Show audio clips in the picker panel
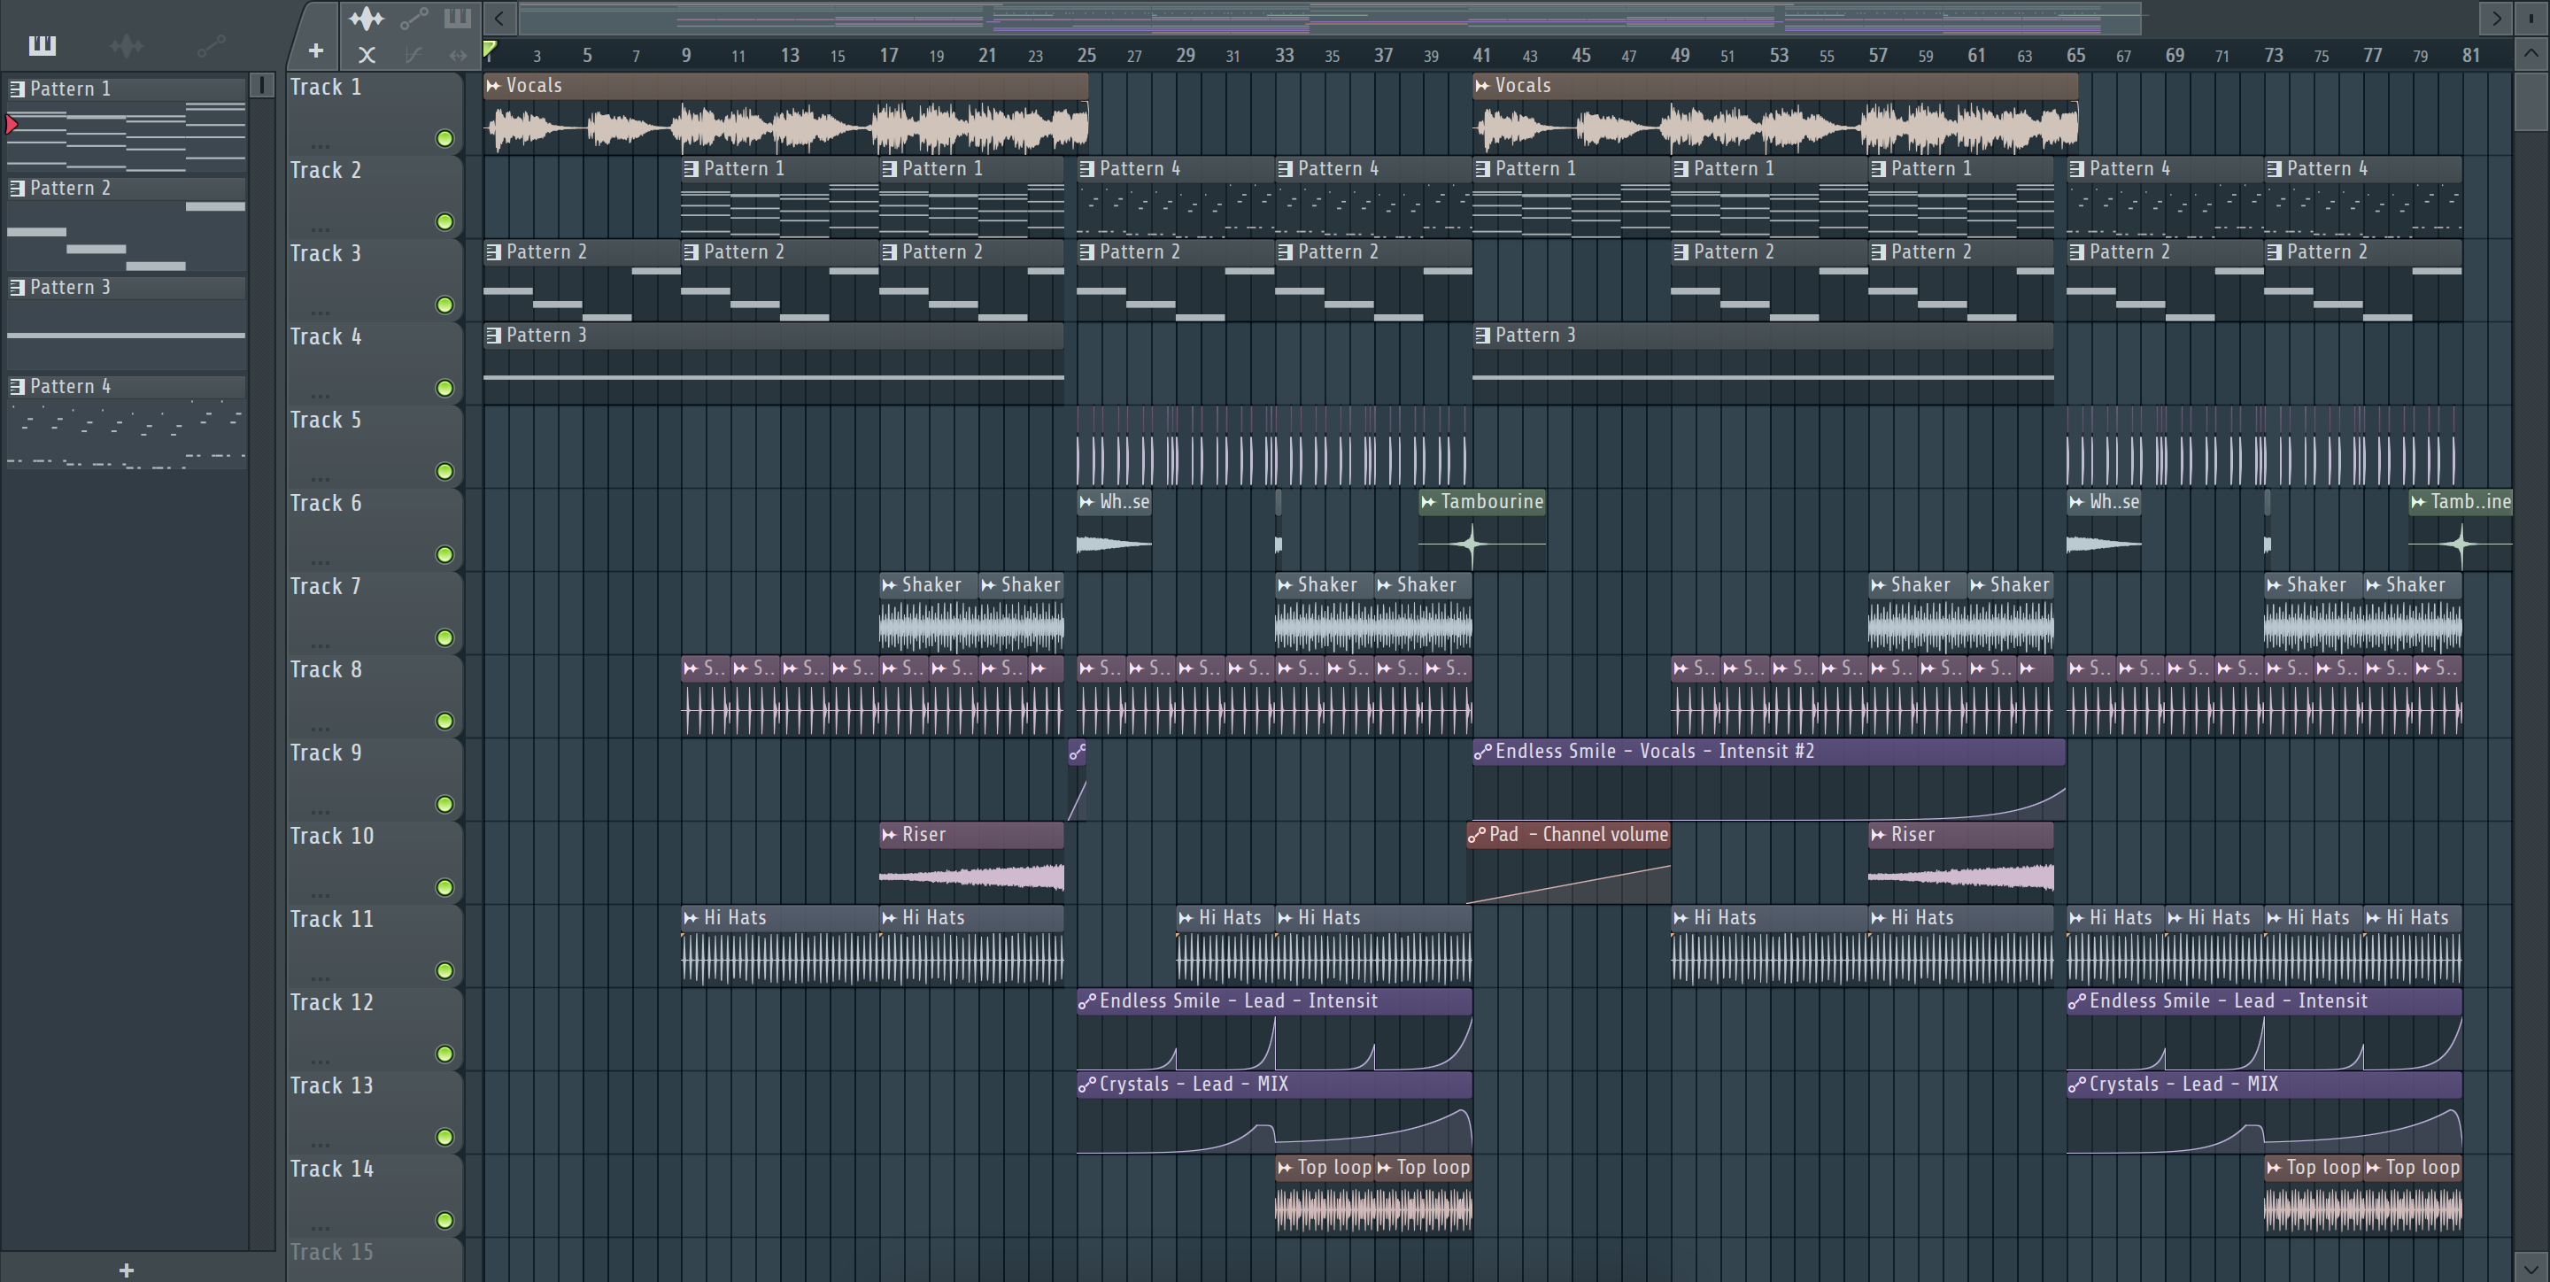The height and width of the screenshot is (1282, 2550). (x=126, y=45)
